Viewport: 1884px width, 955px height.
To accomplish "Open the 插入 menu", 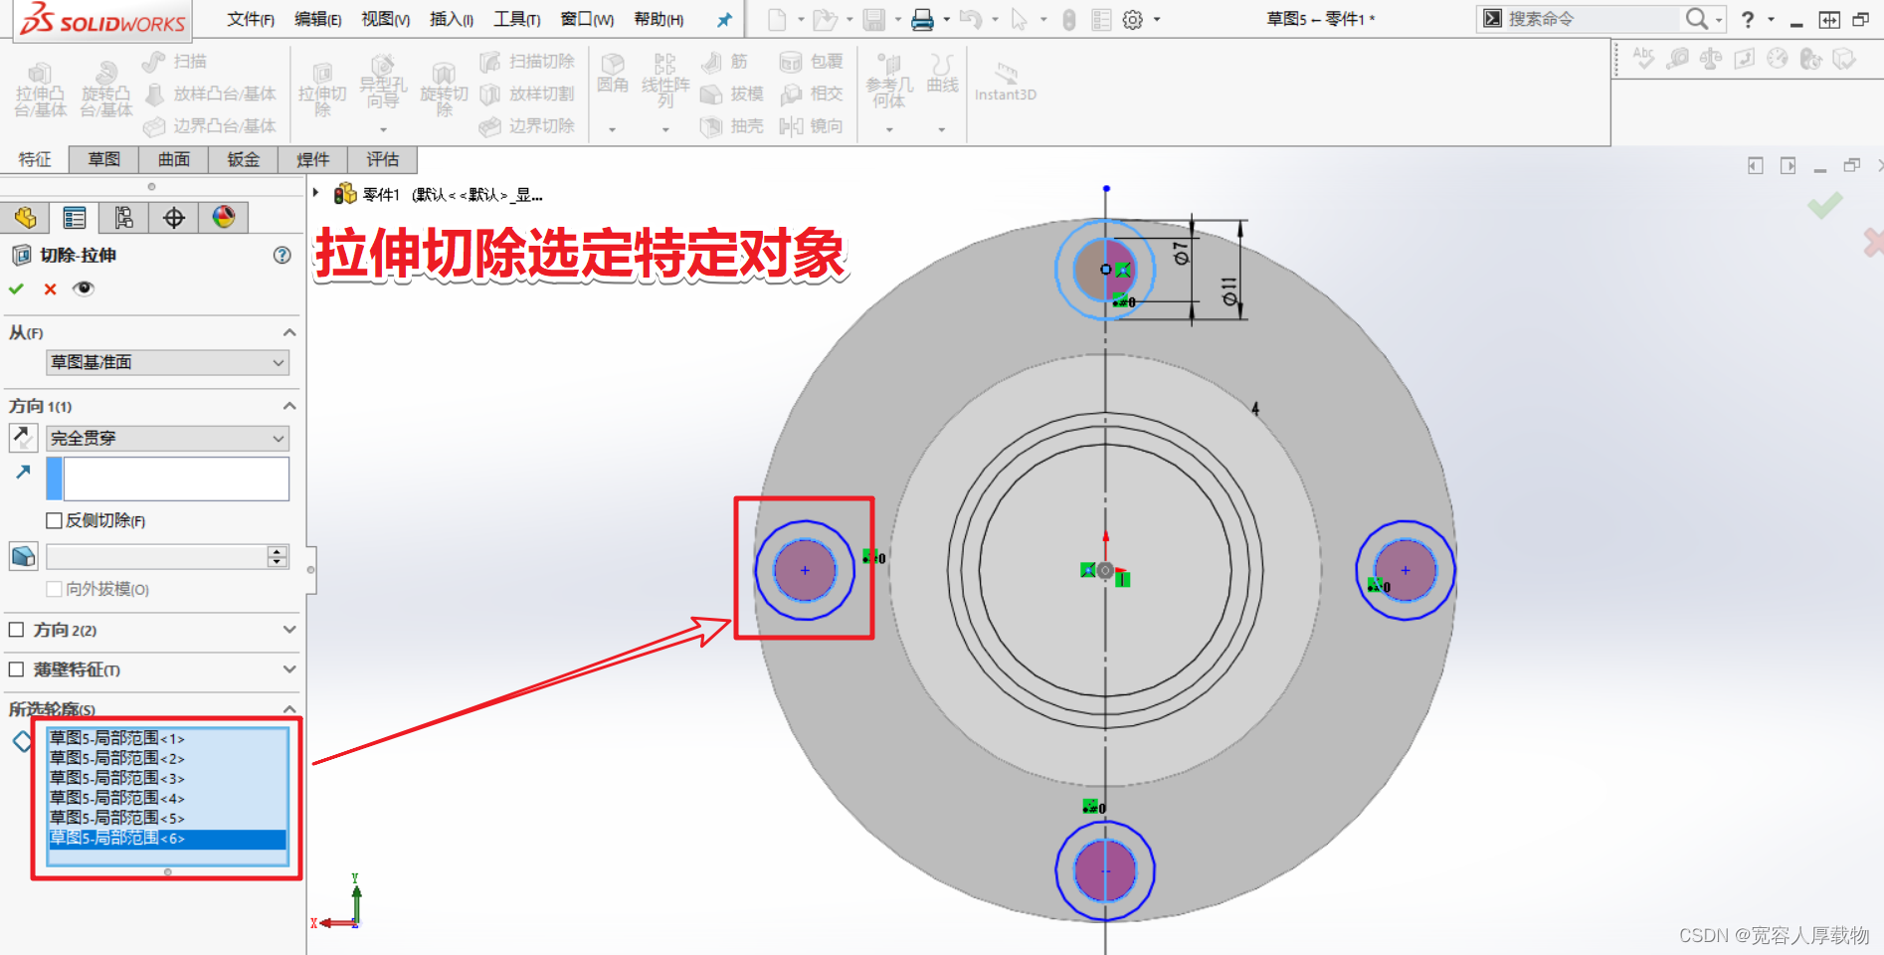I will coord(452,19).
